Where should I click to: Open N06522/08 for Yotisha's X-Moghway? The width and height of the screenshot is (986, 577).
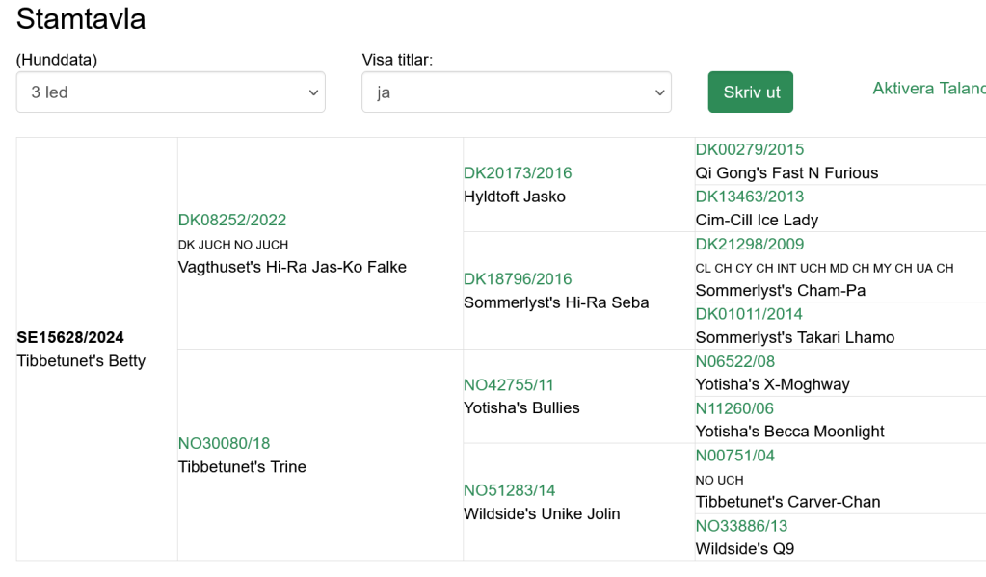coord(735,361)
